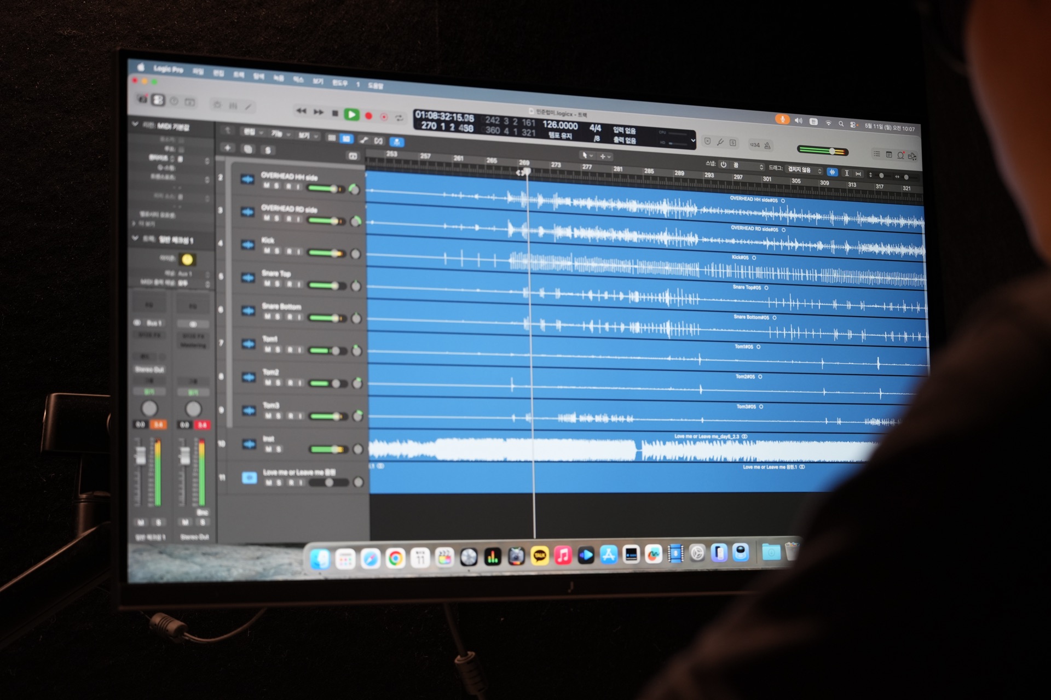
Task: Open the 트랙 menu in menu bar
Action: pyautogui.click(x=239, y=74)
